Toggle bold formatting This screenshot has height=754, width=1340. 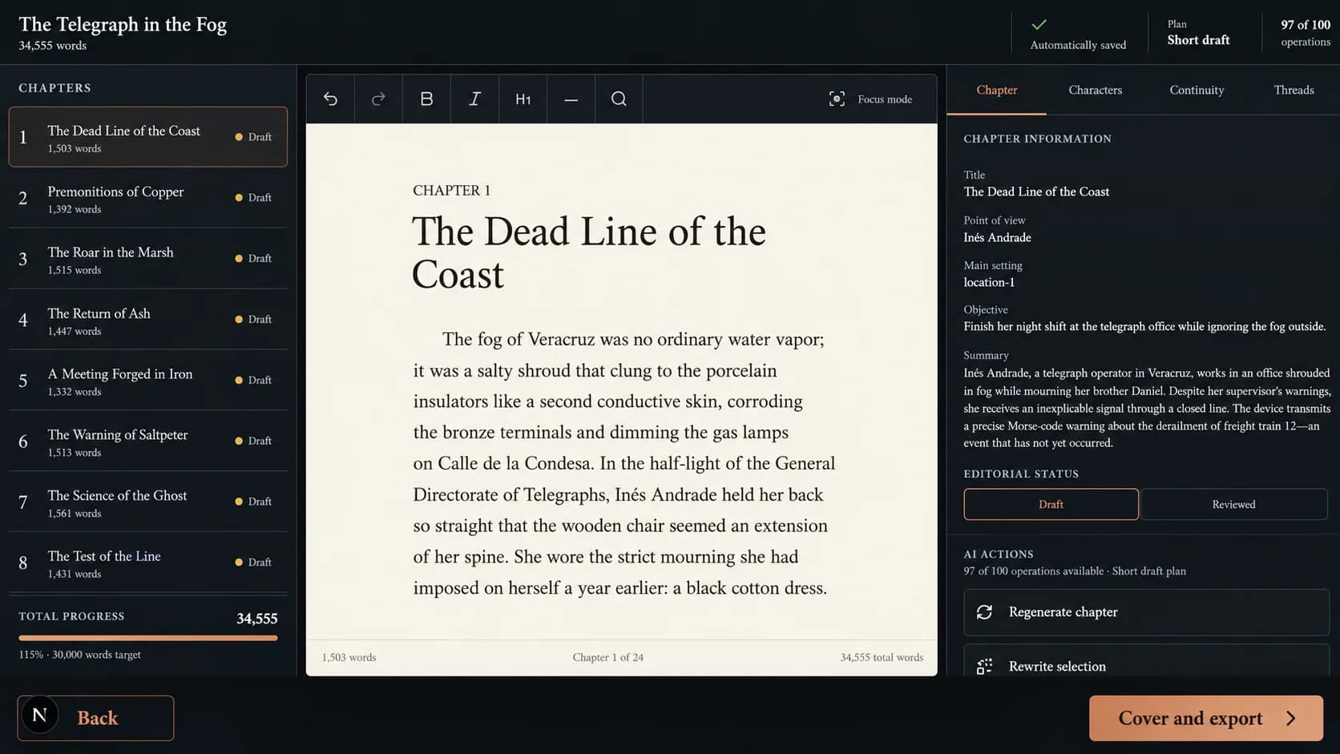426,99
